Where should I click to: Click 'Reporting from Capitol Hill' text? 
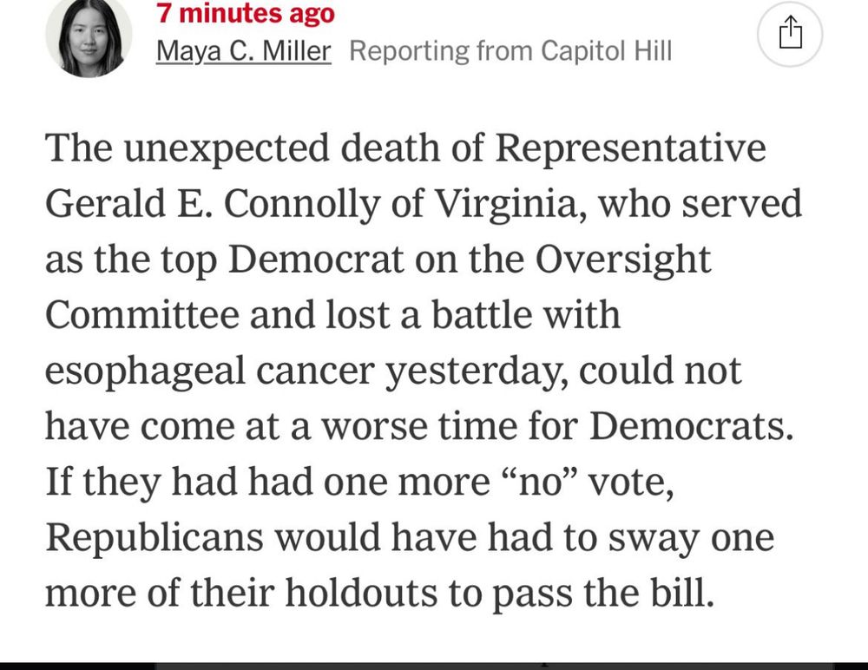[x=510, y=51]
